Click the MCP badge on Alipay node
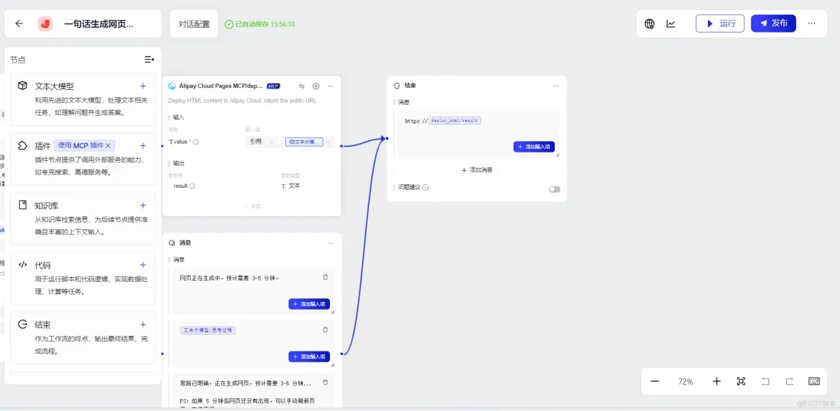 273,86
